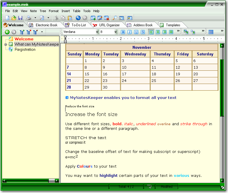The image size is (228, 193).
Task: Click the insert table grid icon
Action: click(211, 32)
